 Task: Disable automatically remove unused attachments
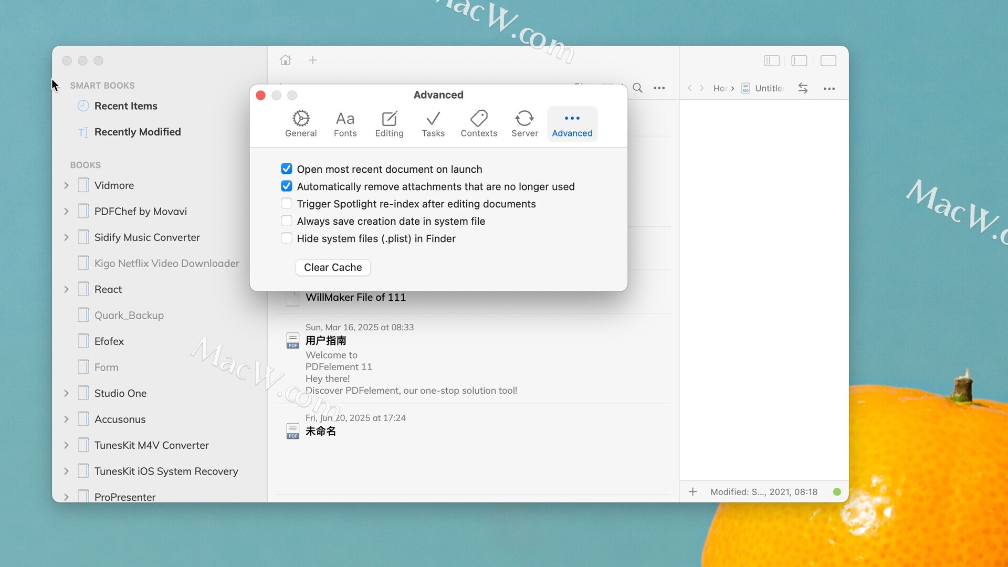click(x=287, y=186)
